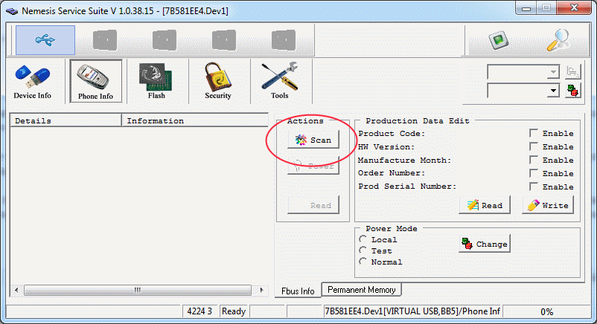Click the 0% progress indicator
Image resolution: width=597 pixels, height=324 pixels.
coord(546,312)
